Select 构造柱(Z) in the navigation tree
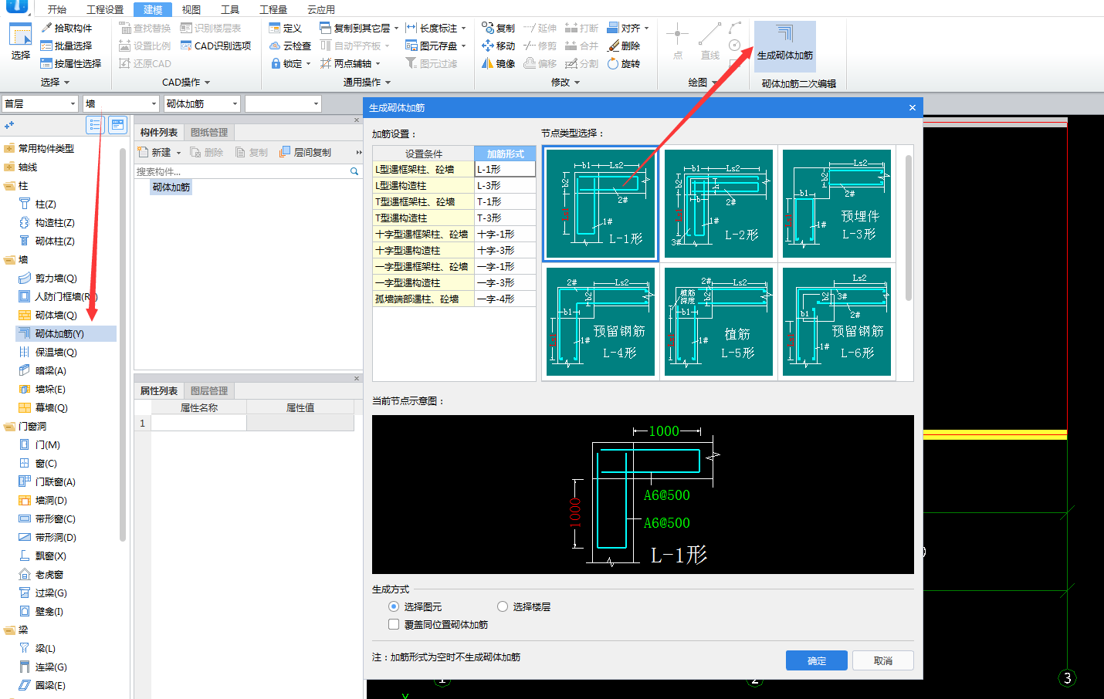The height and width of the screenshot is (699, 1104). pyautogui.click(x=55, y=222)
